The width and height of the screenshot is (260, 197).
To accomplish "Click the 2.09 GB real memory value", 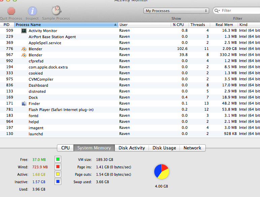I will (229, 49).
